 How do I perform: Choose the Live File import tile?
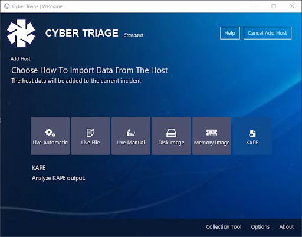[x=90, y=136]
